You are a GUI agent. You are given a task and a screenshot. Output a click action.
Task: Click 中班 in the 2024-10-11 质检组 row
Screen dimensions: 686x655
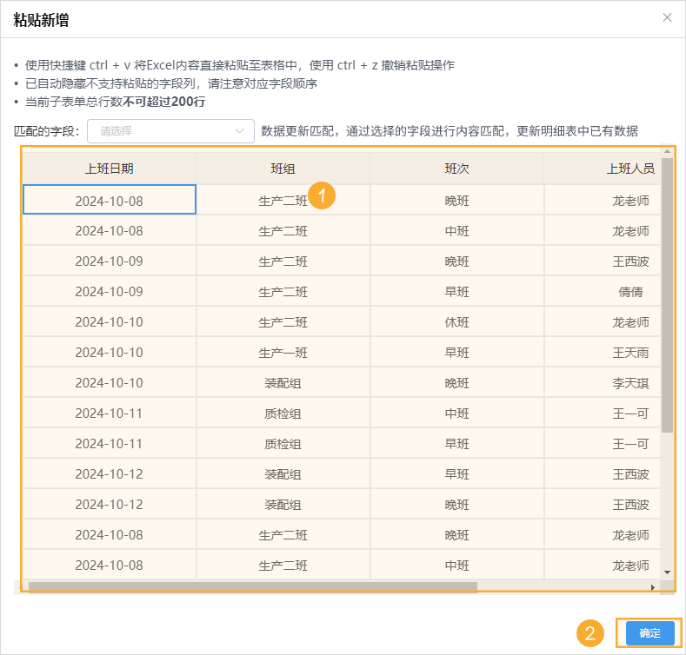pos(456,414)
